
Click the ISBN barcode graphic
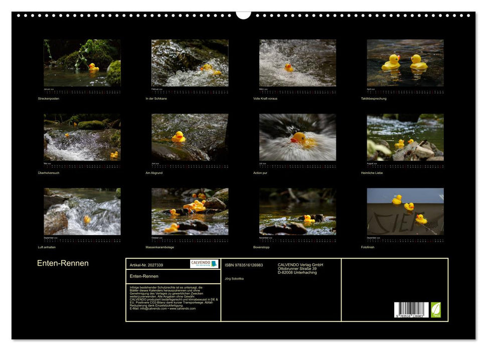coord(411,310)
